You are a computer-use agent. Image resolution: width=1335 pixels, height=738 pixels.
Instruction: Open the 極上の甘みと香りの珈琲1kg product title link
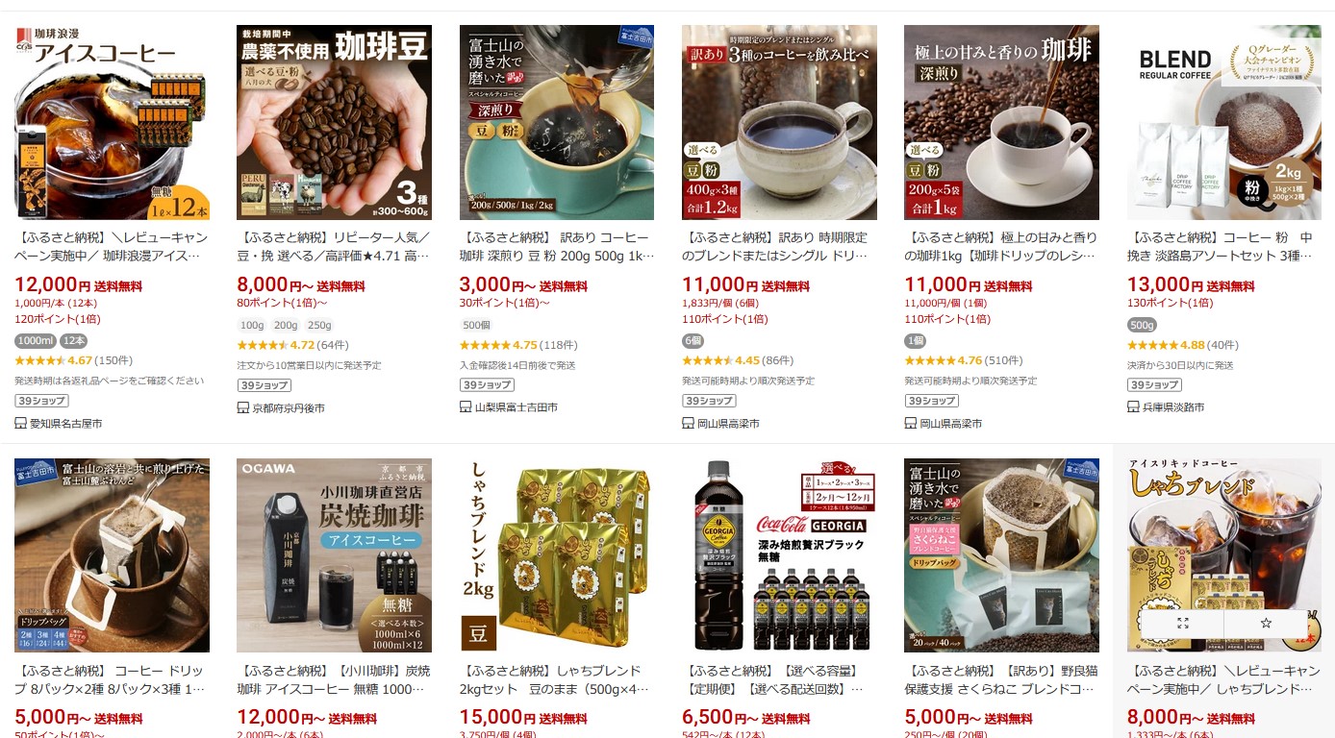coord(1001,247)
